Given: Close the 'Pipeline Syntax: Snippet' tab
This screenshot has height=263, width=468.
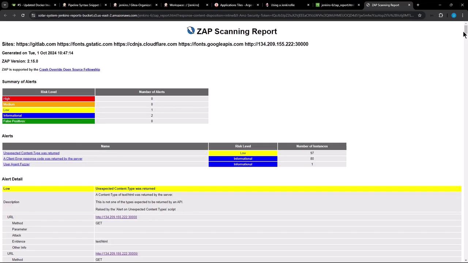Looking at the screenshot, I should click(x=106, y=5).
